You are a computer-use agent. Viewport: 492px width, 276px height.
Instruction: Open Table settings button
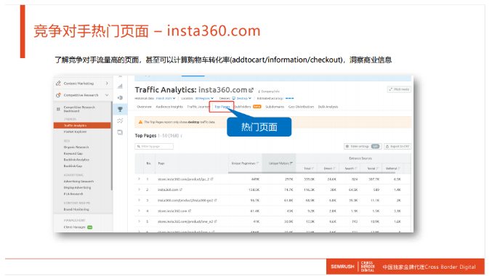363,147
